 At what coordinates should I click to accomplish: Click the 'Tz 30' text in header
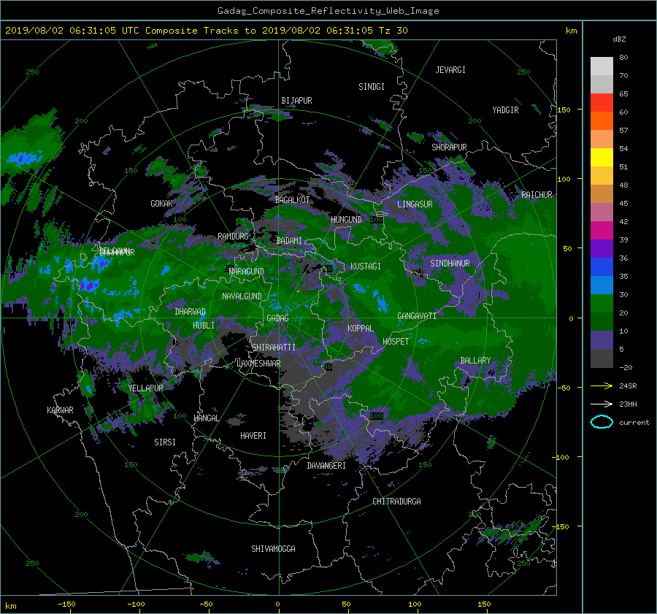click(x=393, y=31)
